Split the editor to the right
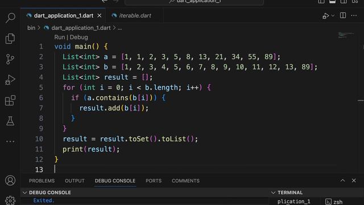 tap(343, 15)
